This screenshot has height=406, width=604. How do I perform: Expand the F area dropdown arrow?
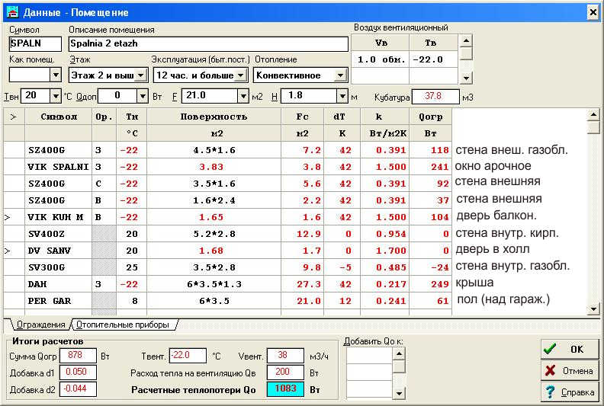(243, 96)
